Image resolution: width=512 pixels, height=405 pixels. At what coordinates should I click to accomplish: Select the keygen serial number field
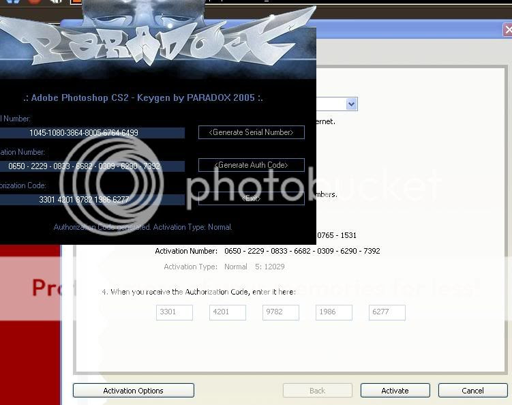[x=92, y=132]
